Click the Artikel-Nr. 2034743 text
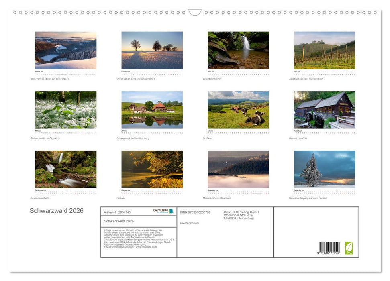 (117, 212)
